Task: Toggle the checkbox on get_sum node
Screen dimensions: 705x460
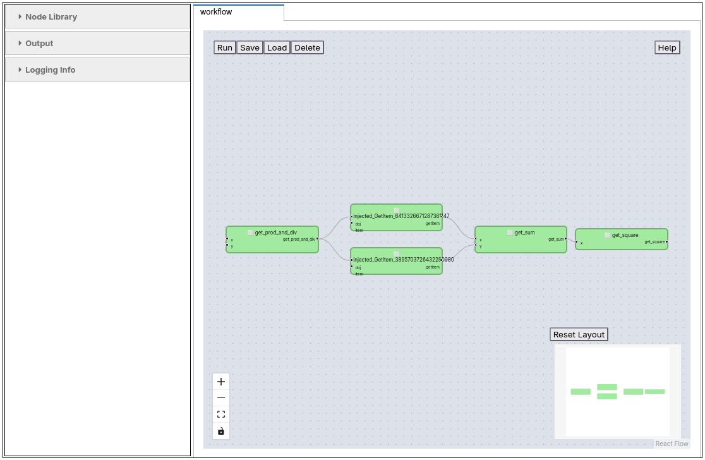Action: 510,233
